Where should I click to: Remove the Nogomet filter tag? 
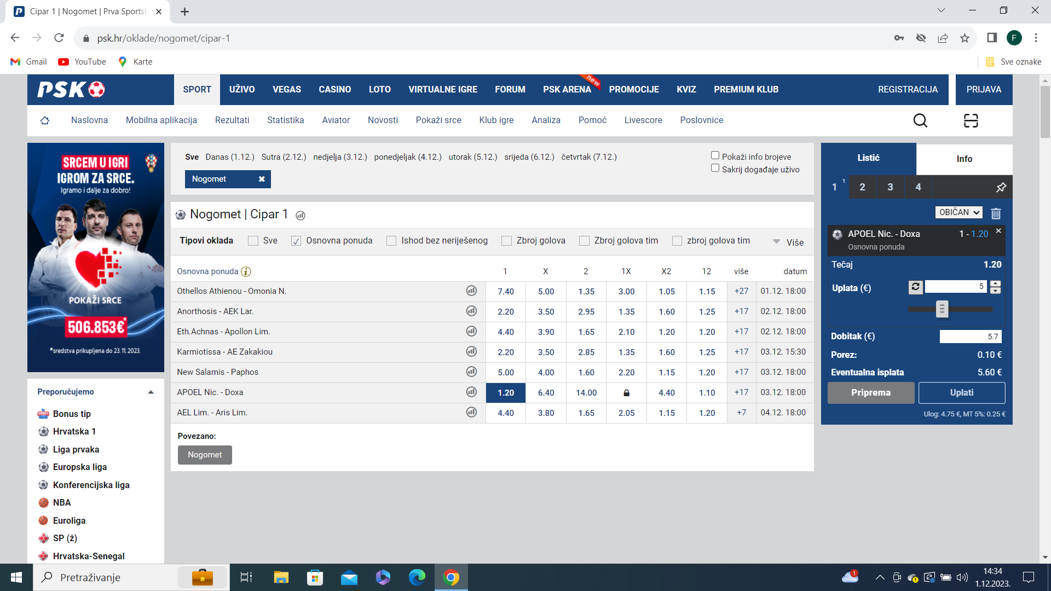[x=262, y=179]
